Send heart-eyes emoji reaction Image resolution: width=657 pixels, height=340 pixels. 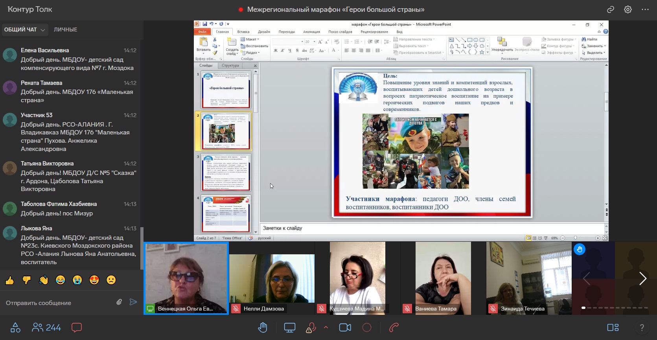pos(94,280)
